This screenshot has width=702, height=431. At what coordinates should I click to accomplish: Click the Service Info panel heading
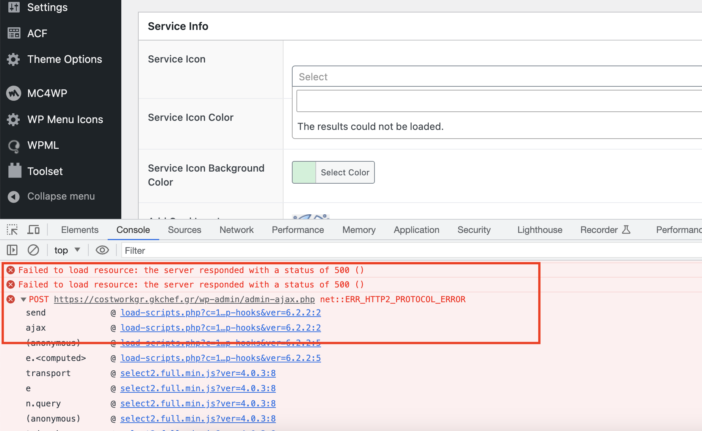pos(178,26)
